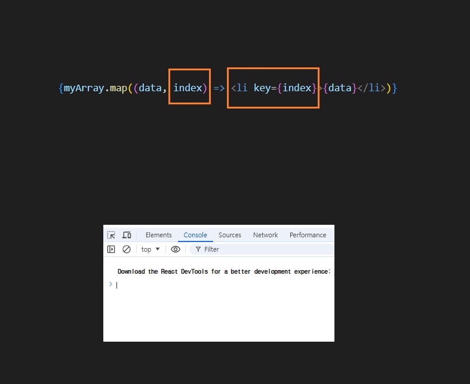Click the filter funnel icon
Screen dimensions: 470x384
(198, 249)
